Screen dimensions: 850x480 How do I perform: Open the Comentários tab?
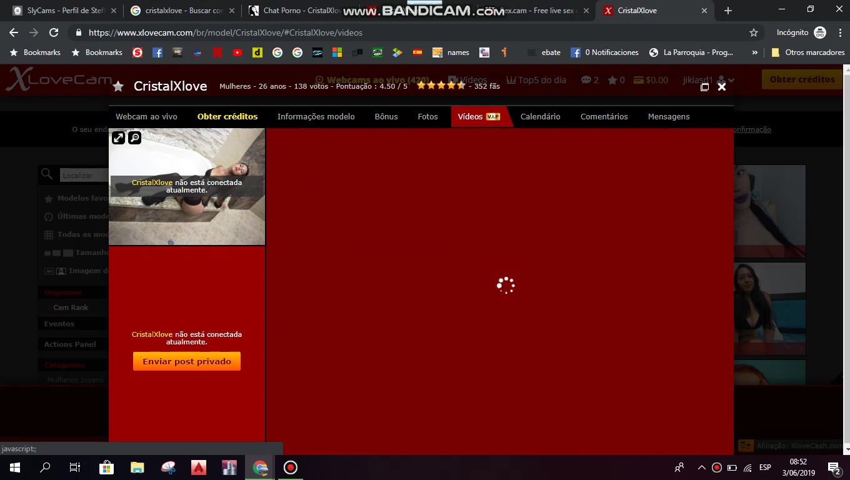[604, 117]
